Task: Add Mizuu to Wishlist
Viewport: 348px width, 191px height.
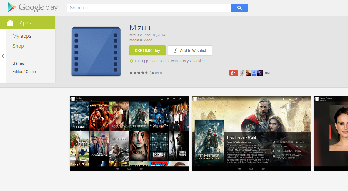Action: coord(190,50)
